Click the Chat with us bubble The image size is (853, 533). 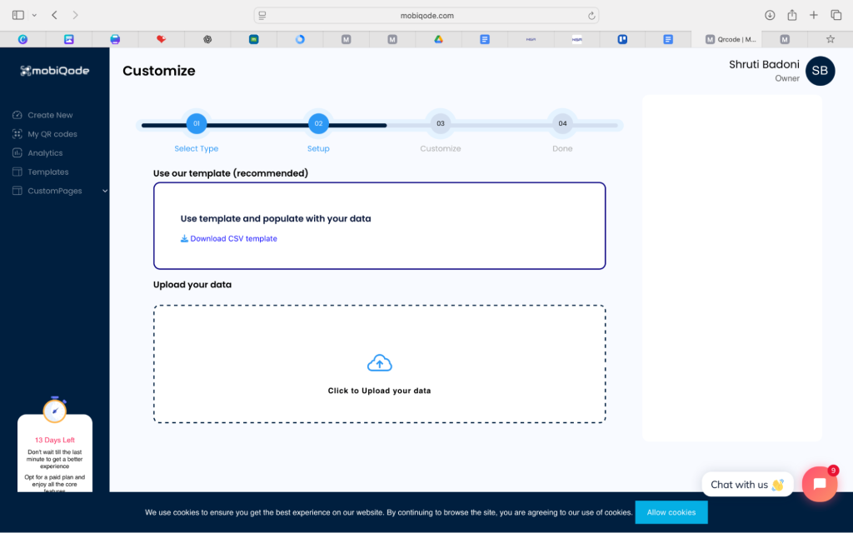pyautogui.click(x=746, y=485)
